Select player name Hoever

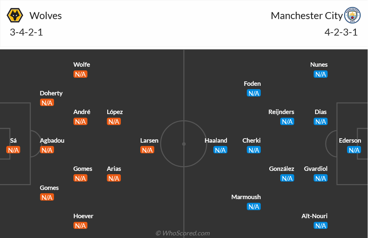83,216
